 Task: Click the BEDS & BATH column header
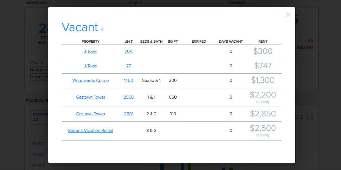coord(151,42)
